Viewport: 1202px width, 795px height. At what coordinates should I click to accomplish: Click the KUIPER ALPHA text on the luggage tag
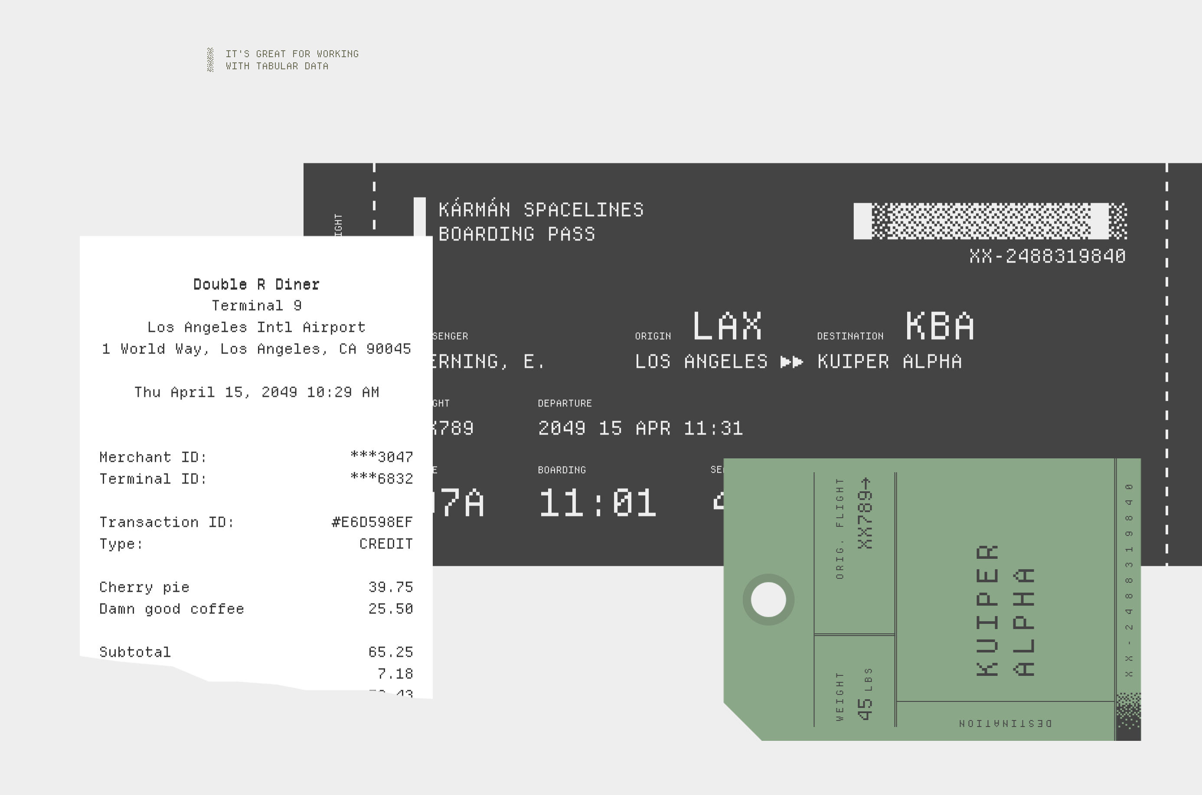click(x=1005, y=610)
